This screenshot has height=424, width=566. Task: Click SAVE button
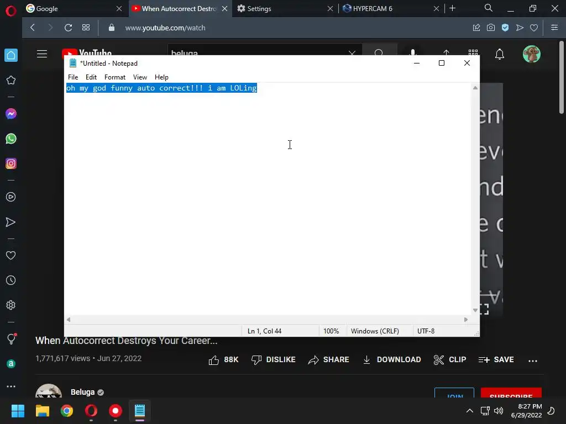pos(496,360)
